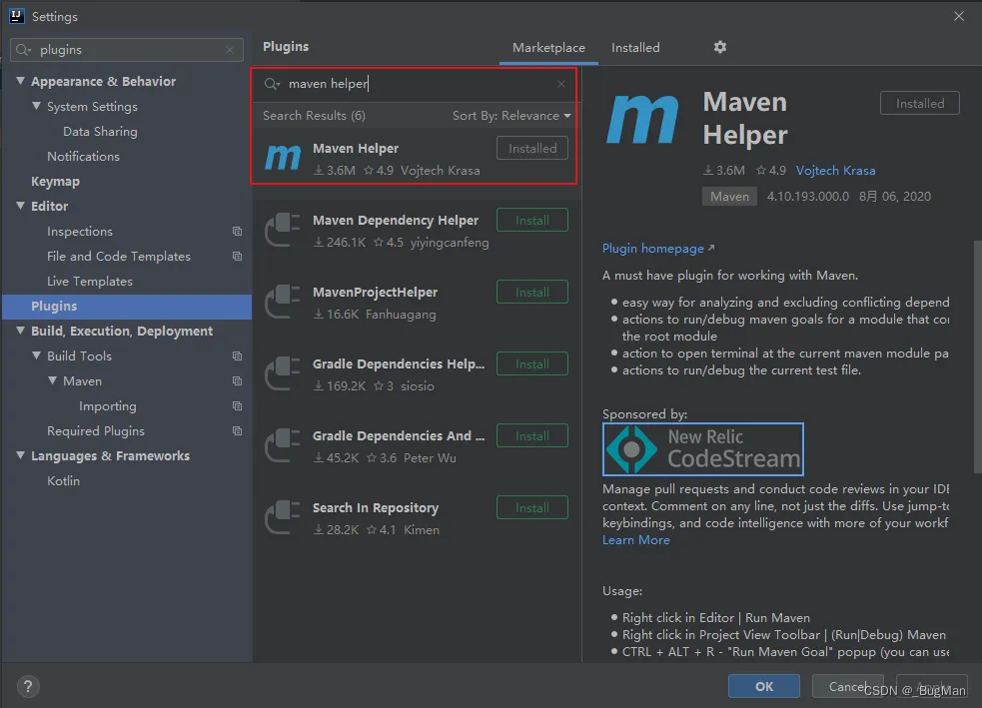Collapse the Build, Execution, Deployment section

(x=21, y=331)
